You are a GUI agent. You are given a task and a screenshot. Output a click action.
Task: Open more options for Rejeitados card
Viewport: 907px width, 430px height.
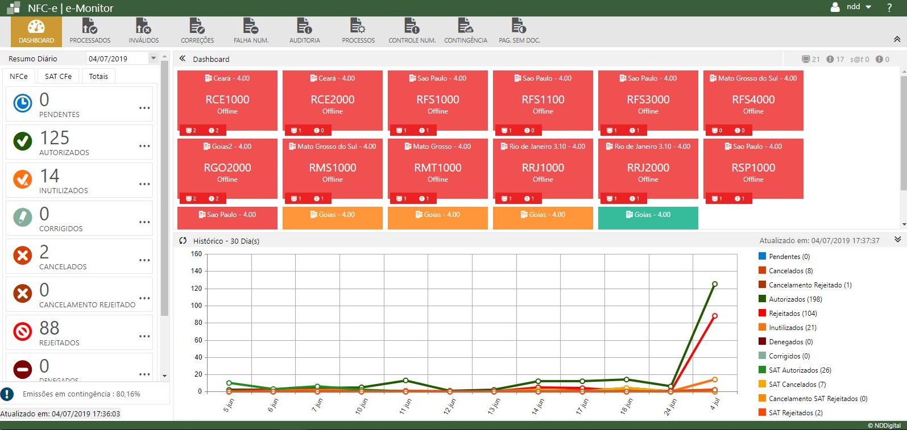tap(144, 336)
